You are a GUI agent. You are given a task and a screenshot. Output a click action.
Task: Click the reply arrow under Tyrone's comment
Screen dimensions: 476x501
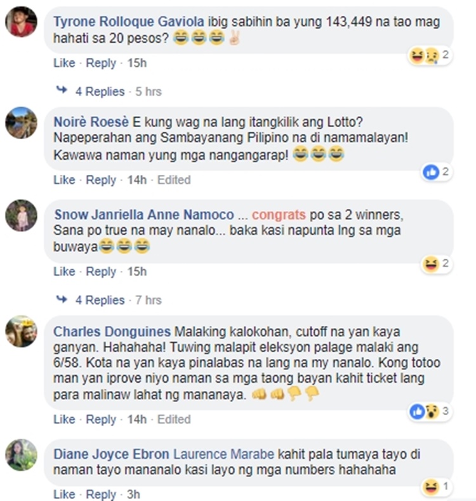click(x=62, y=90)
